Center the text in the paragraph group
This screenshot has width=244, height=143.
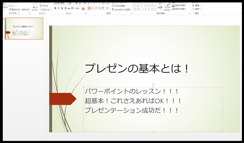click(93, 8)
